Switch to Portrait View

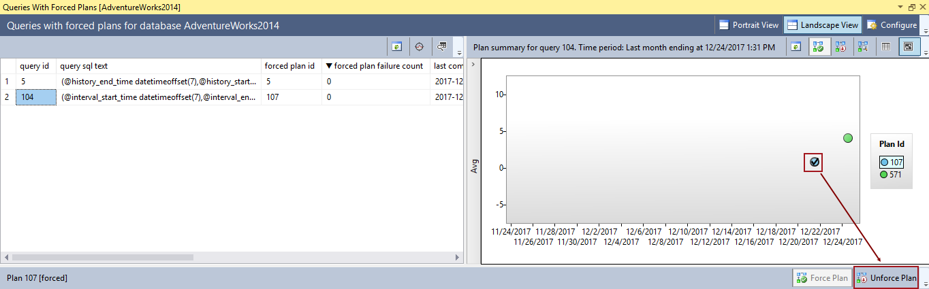click(749, 25)
